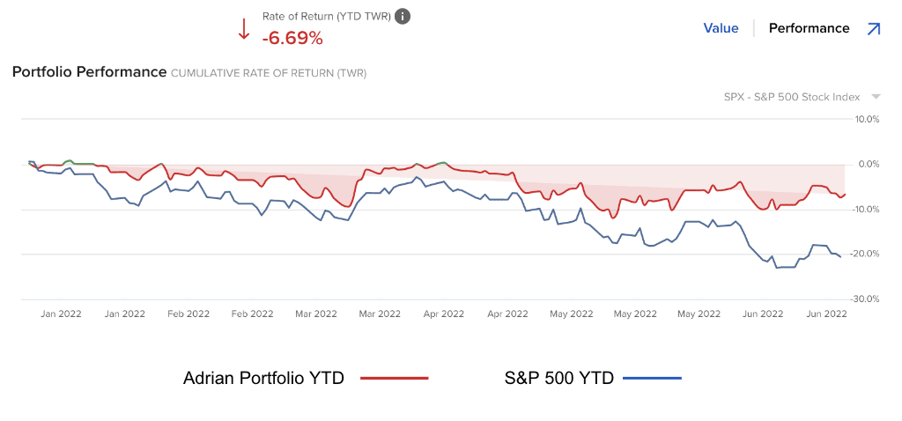Click the info icon beside Rate of Return
Image resolution: width=902 pixels, height=421 pixels.
[x=403, y=17]
